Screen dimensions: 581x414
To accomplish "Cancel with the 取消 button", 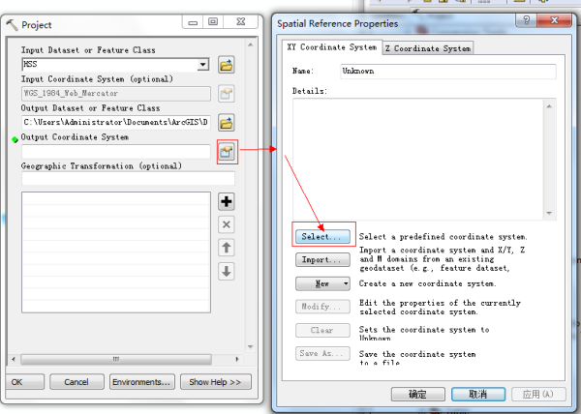I will click(x=478, y=394).
